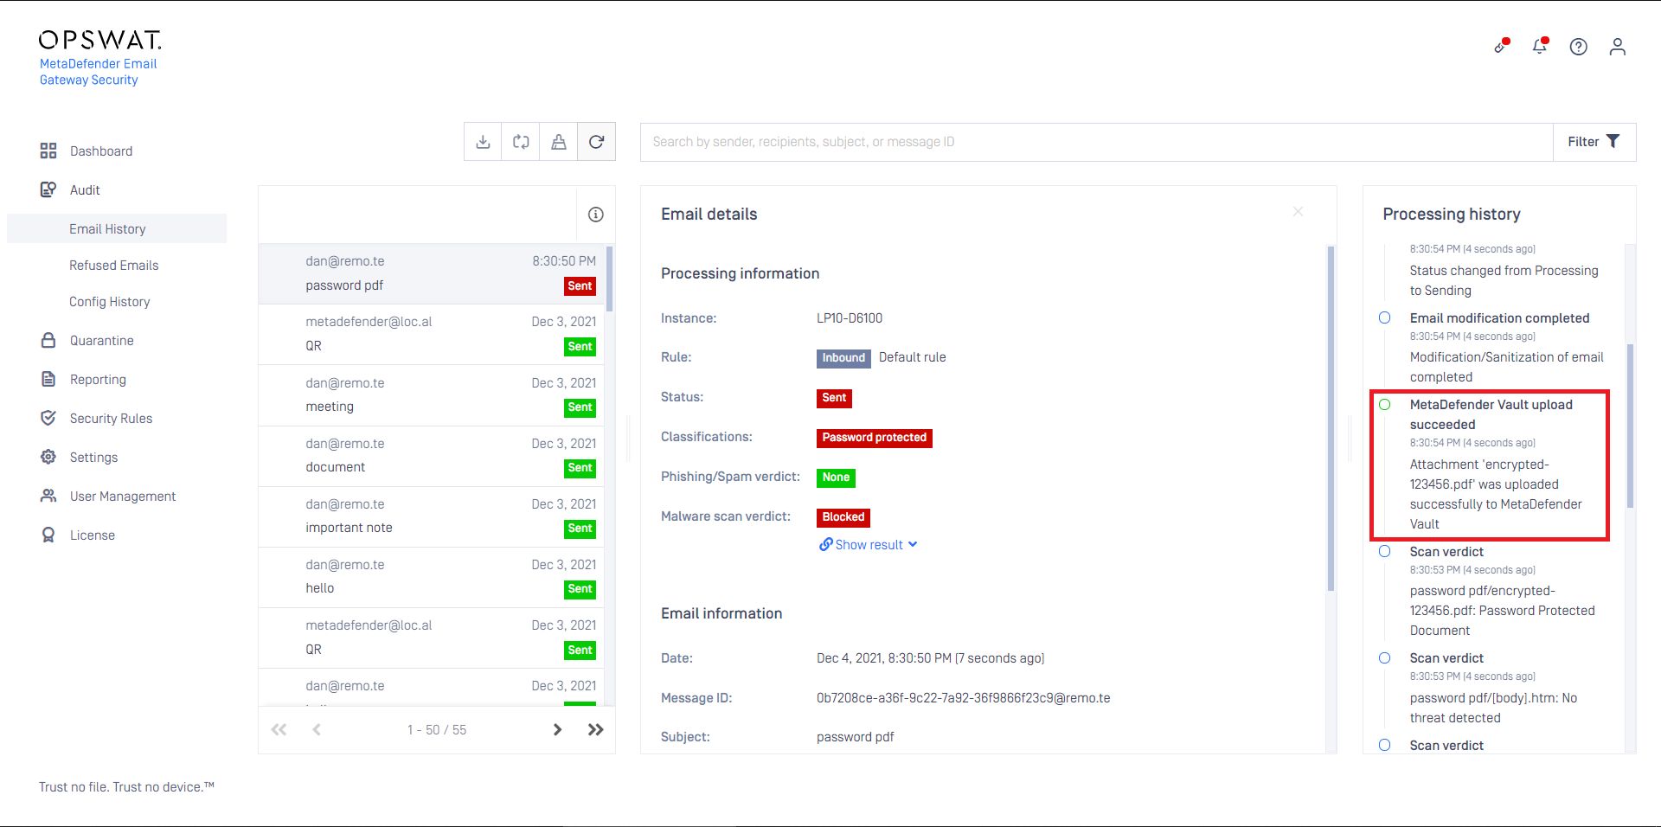The height and width of the screenshot is (827, 1661).
Task: Click the '1 - 50 / 55' pagination text
Action: tap(437, 730)
